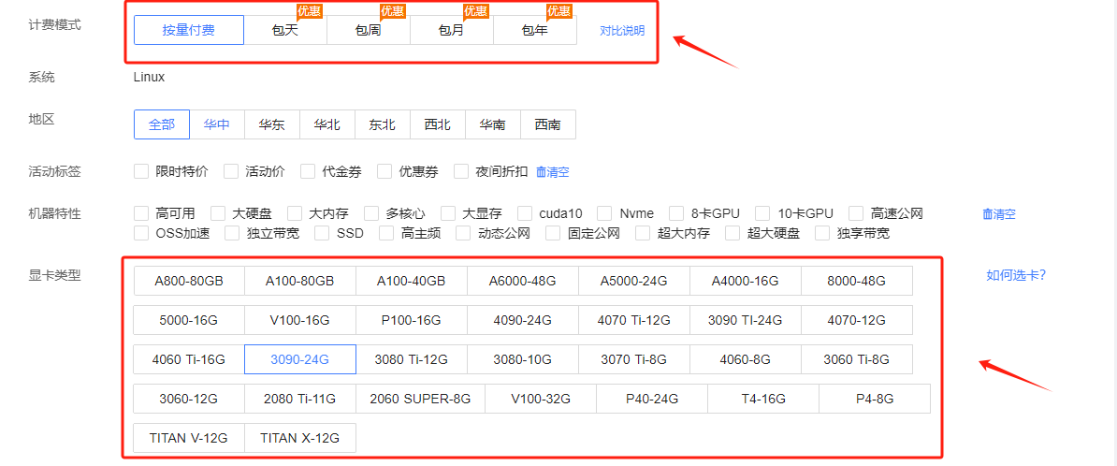The width and height of the screenshot is (1117, 466).
Task: Choose 3080 Ti-12G GPU type
Action: click(411, 359)
